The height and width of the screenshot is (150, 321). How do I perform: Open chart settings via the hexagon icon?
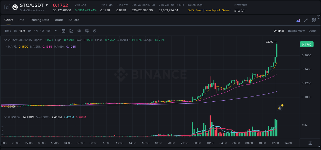pos(95,31)
